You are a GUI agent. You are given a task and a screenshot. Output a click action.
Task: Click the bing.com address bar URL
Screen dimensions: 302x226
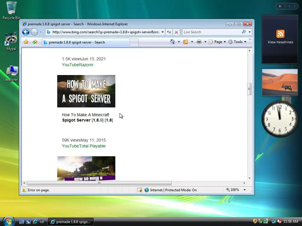106,32
